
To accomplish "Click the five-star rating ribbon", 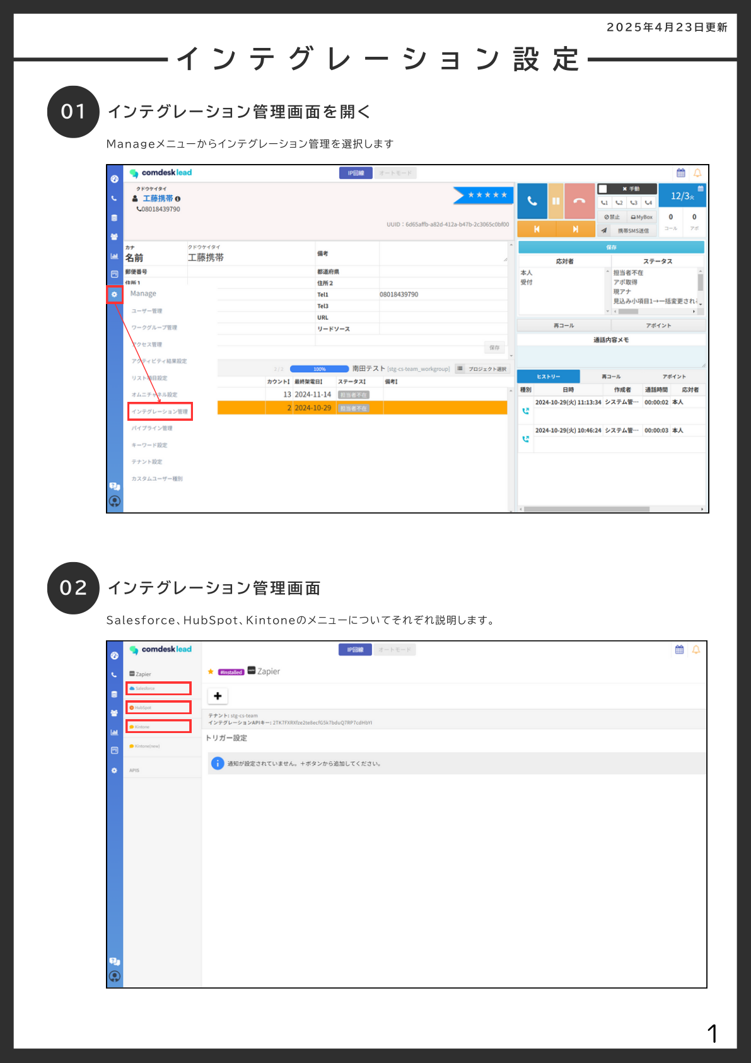I will 484,195.
